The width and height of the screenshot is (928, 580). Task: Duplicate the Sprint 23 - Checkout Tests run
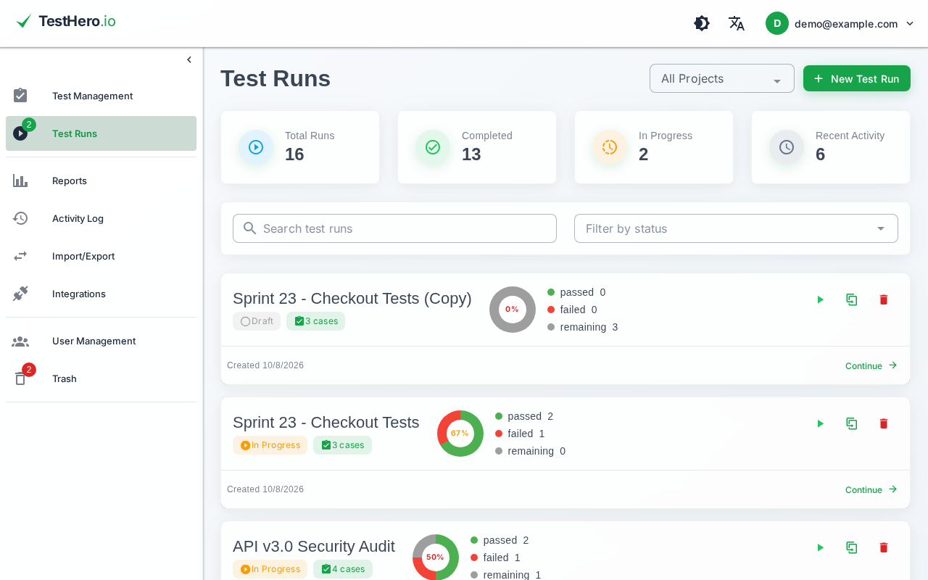coord(852,423)
